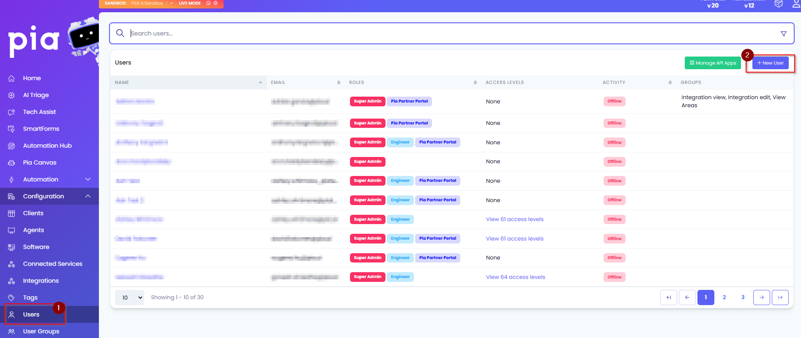Click the View 64 access levels link
The image size is (801, 338).
click(515, 277)
